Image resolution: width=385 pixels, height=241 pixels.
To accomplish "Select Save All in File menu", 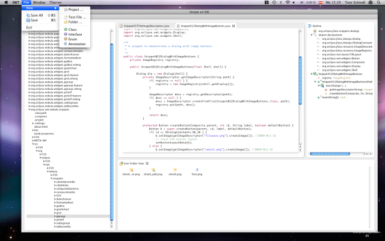I will click(37, 15).
